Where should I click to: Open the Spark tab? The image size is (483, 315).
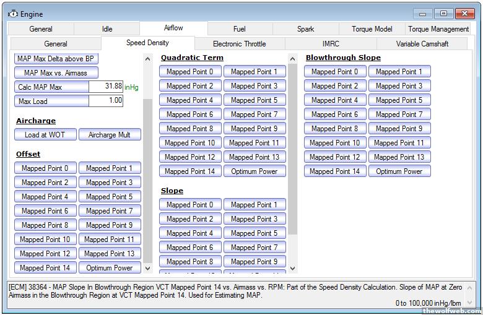click(305, 29)
